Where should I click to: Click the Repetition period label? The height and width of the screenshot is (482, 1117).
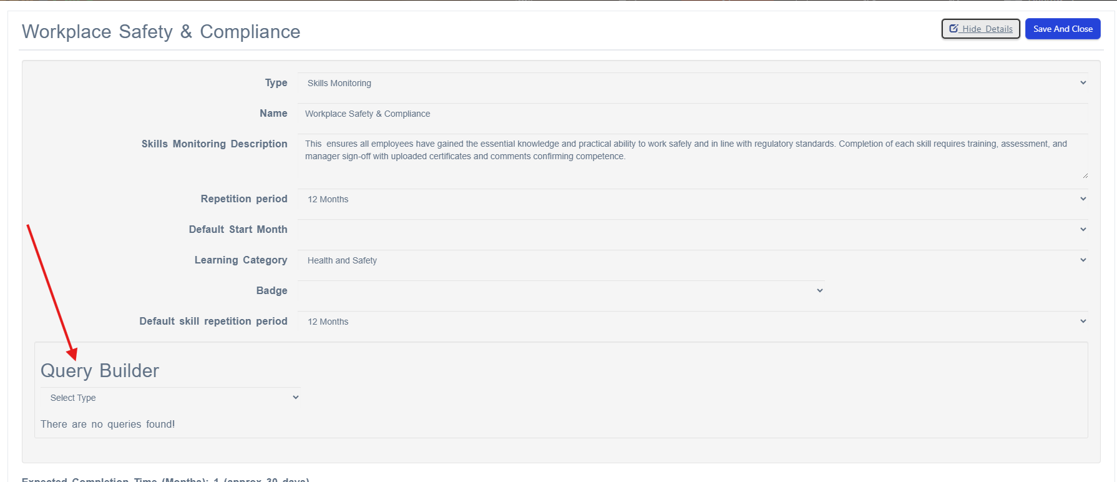(x=244, y=199)
